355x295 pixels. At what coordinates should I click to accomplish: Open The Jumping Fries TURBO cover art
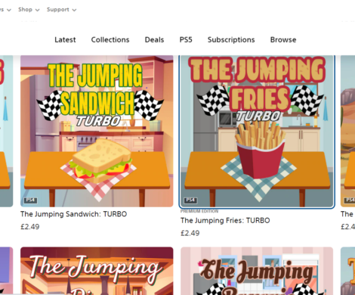pyautogui.click(x=257, y=131)
